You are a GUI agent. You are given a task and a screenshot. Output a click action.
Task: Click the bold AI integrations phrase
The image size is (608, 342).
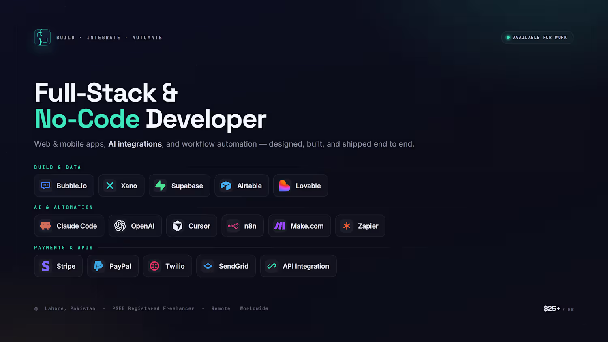[135, 144]
